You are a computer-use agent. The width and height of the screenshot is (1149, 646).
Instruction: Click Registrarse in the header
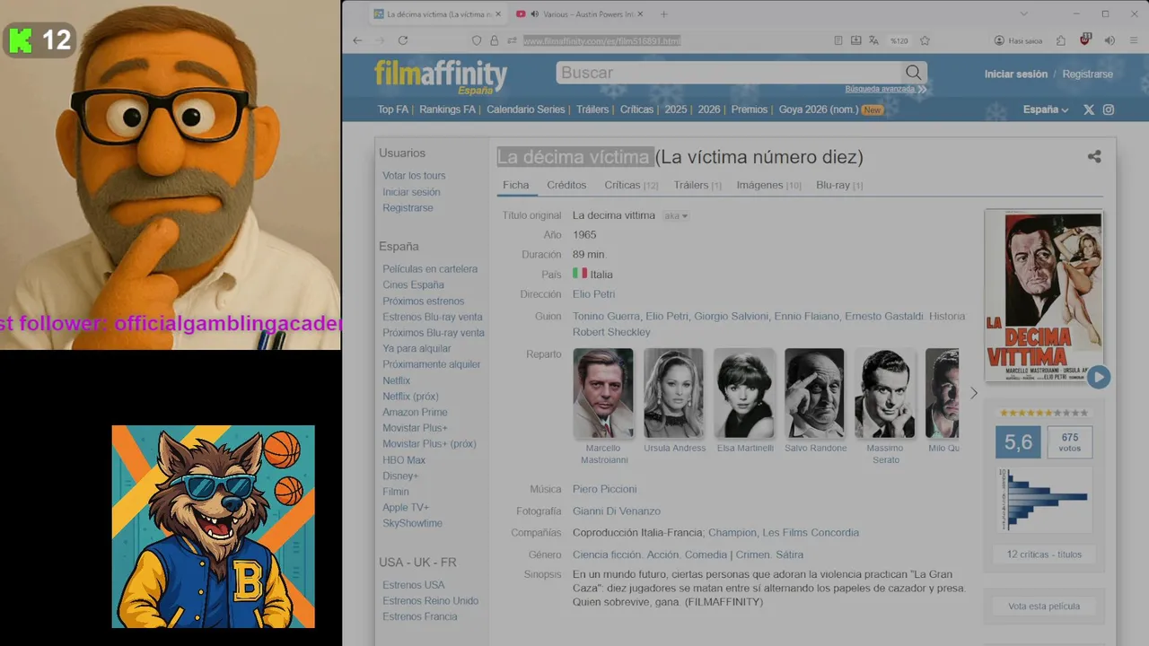pos(1088,74)
